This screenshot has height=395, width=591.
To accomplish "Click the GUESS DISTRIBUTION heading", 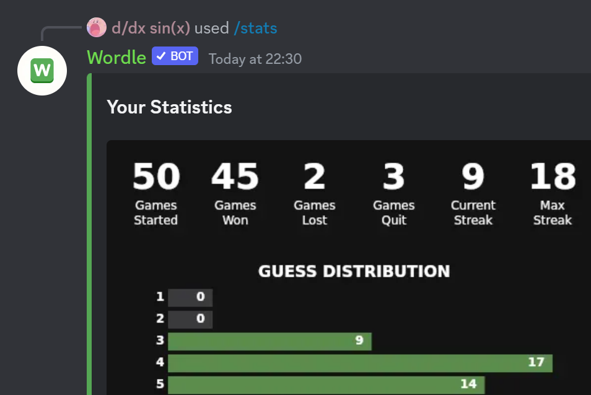I will click(354, 272).
